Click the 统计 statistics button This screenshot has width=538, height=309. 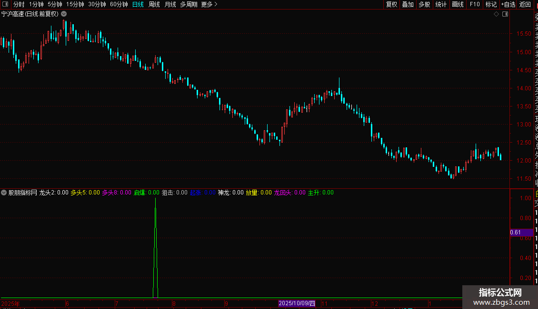[441, 4]
